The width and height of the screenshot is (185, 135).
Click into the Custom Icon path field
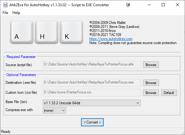click(92, 92)
